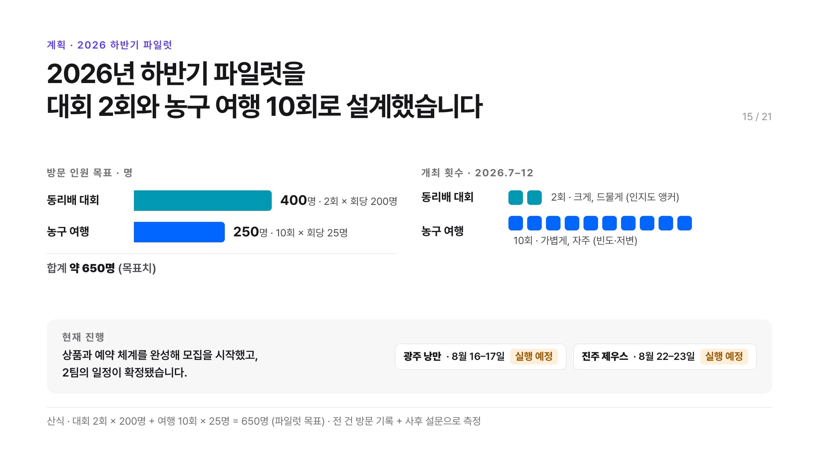
Task: Select the 방문 인원 목표 chart title
Action: pos(90,172)
